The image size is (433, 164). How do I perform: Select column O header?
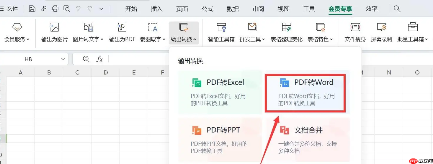417,72
